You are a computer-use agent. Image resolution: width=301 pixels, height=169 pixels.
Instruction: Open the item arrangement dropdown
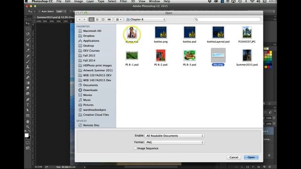point(119,19)
